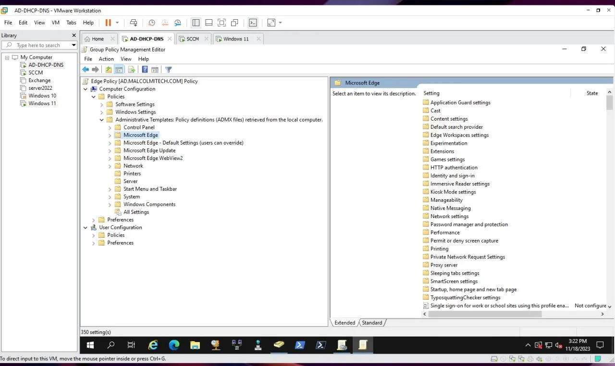This screenshot has width=615, height=366.
Task: Open the Library search dropdown arrow
Action: [74, 45]
